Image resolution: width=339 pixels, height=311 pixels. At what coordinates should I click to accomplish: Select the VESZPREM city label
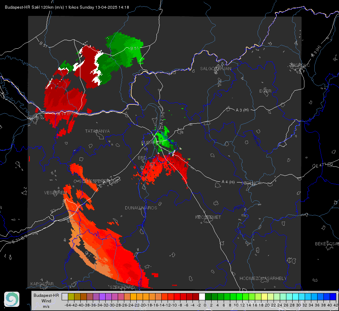(55, 193)
